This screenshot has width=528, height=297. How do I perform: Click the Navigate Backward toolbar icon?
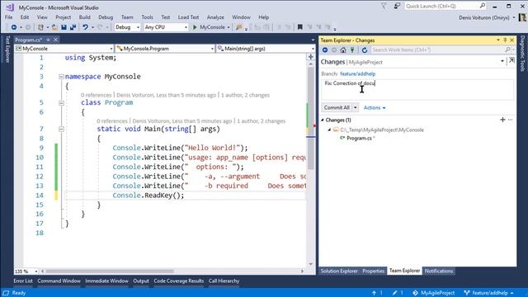coord(14,27)
